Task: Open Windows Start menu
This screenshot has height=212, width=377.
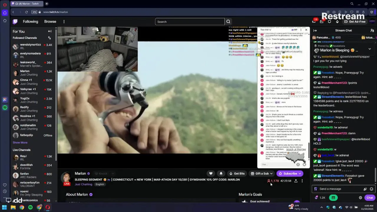Action: [4, 207]
